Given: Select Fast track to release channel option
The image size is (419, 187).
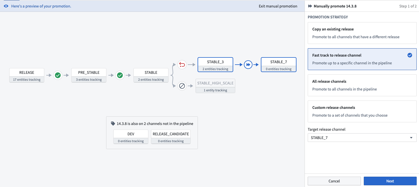Looking at the screenshot, I should point(362,59).
